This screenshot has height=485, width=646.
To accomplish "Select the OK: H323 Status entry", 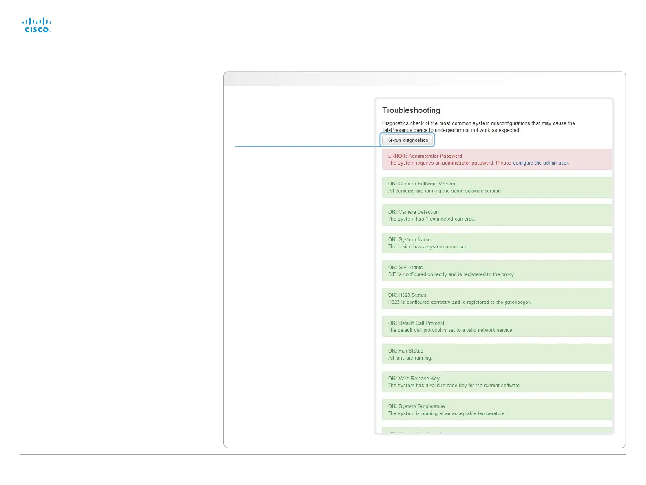I will point(497,298).
